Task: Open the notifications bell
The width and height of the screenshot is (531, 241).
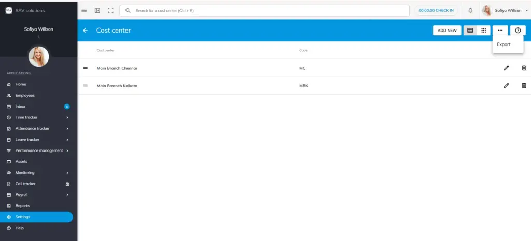Action: (x=470, y=10)
